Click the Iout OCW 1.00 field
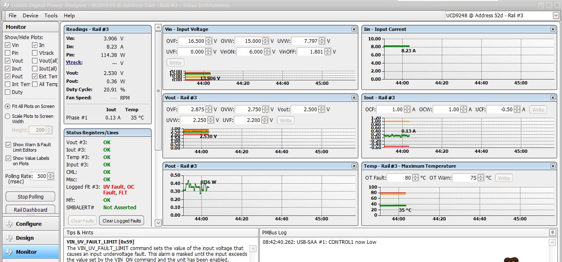 coord(447,110)
